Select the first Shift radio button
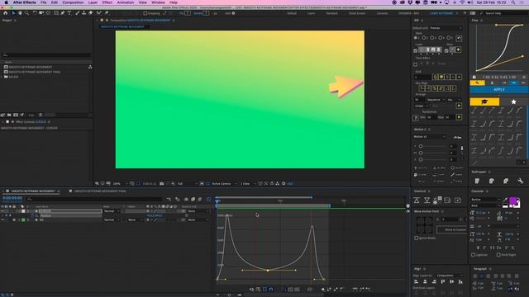 tap(416, 38)
